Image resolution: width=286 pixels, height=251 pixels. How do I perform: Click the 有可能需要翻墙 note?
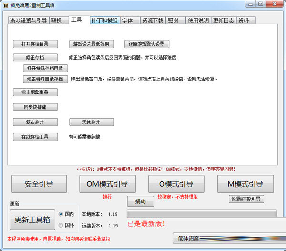(x=84, y=137)
